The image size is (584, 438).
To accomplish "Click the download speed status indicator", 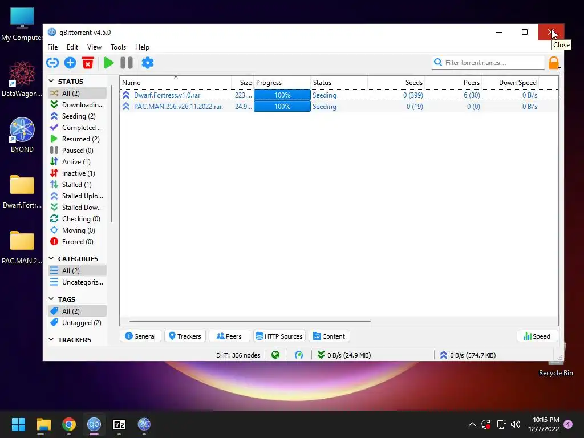I will click(344, 355).
